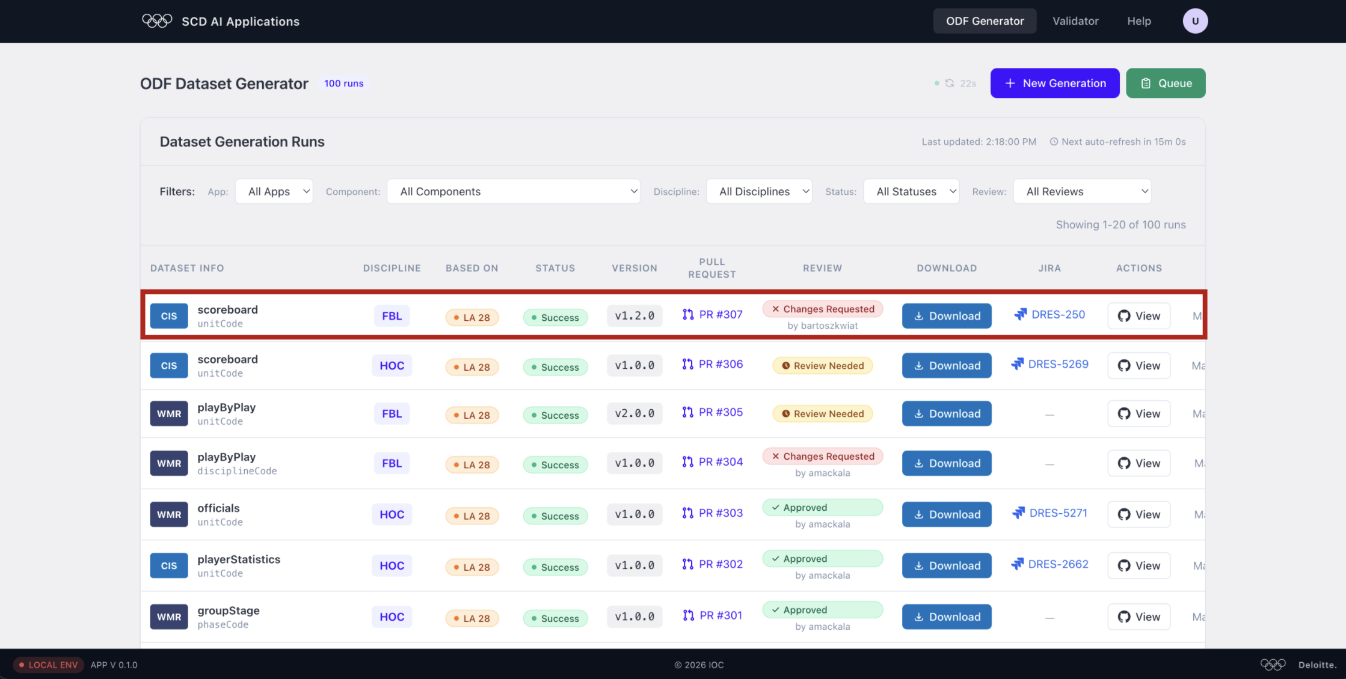Click Success status badge in PR #301 row
Viewport: 1346px width, 679px height.
[x=555, y=618]
